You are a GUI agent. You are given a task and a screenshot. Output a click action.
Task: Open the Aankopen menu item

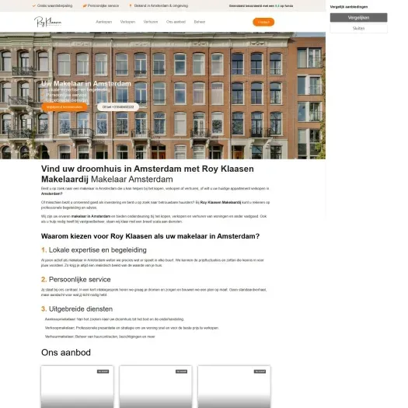[x=104, y=22]
